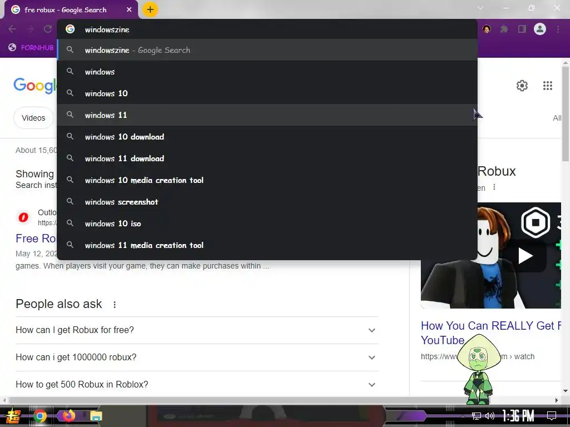This screenshot has width=570, height=427.
Task: Click the avatar extension icon in toolbar
Action: pos(487,29)
